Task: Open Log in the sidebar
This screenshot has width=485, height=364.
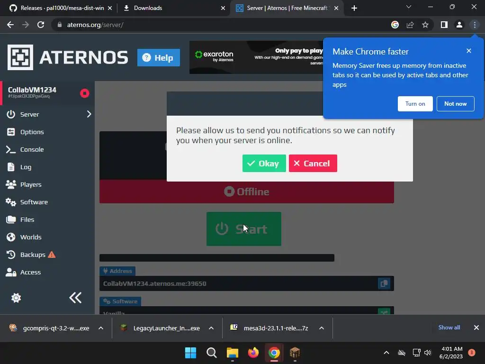Action: click(26, 167)
